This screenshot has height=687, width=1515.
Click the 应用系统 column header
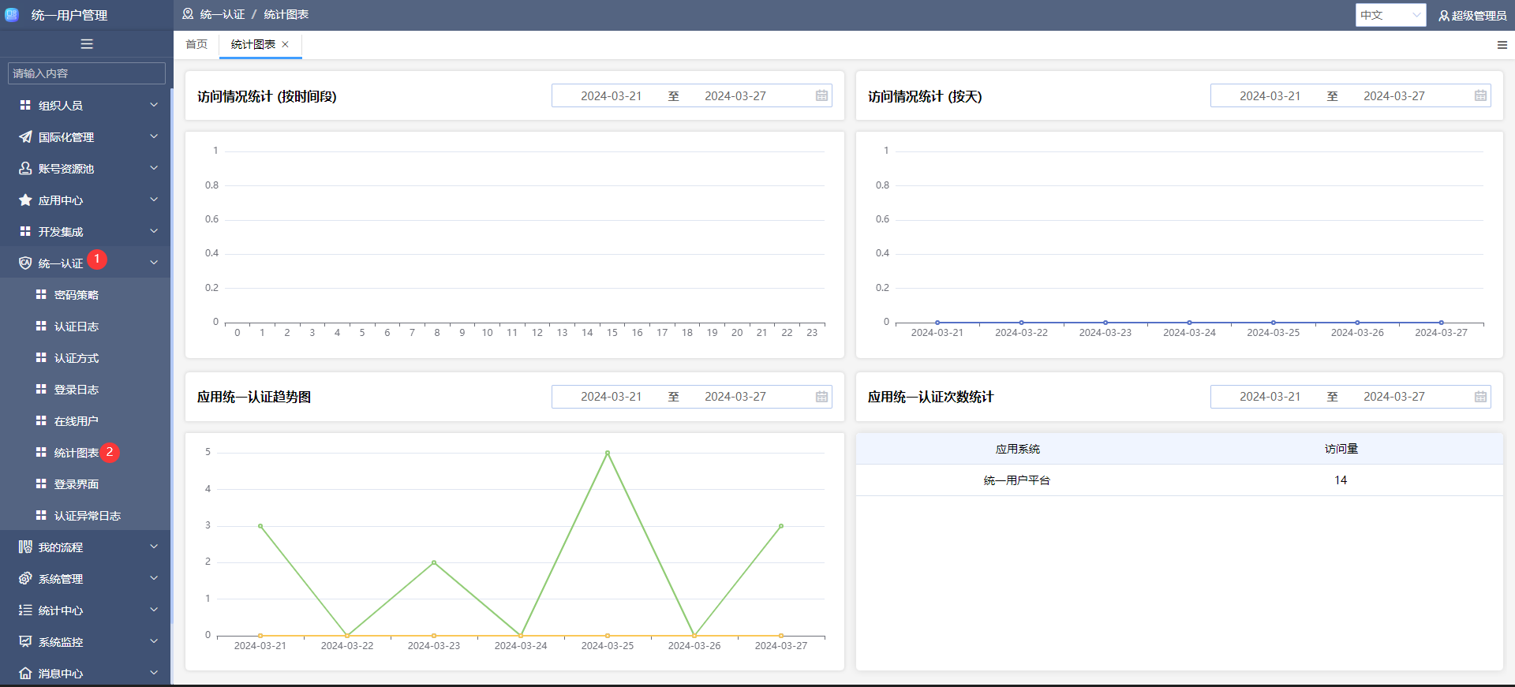pos(1017,449)
